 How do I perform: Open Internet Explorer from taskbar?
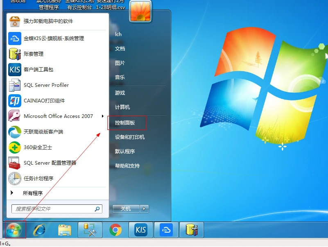pyautogui.click(x=39, y=230)
